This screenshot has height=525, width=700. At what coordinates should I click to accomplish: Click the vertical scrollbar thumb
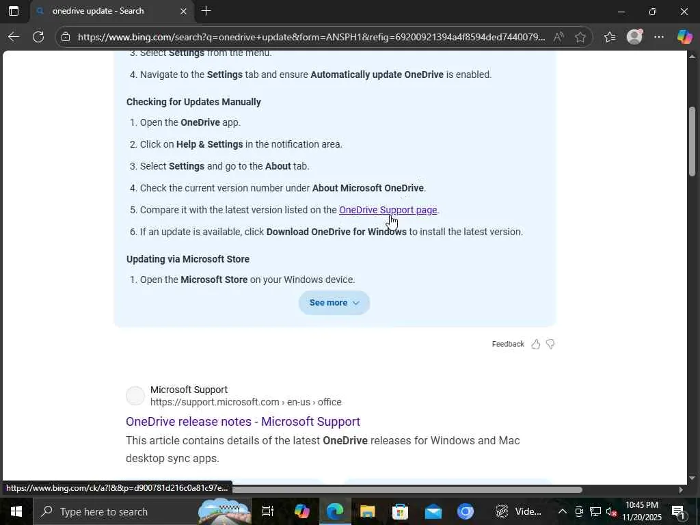692,142
